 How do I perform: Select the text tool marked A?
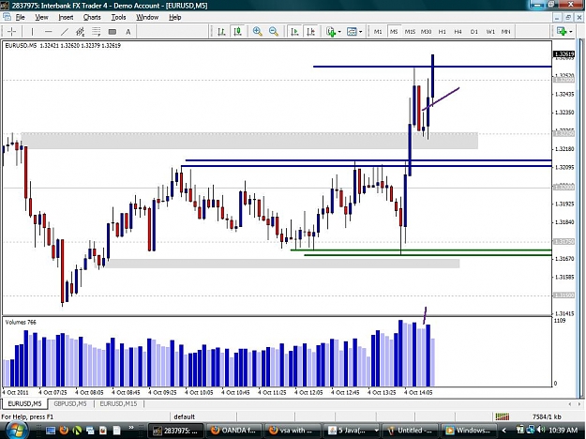128,32
